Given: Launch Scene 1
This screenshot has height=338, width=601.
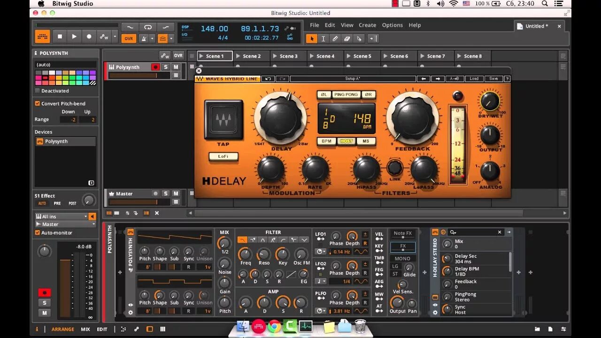Looking at the screenshot, I should [202, 56].
